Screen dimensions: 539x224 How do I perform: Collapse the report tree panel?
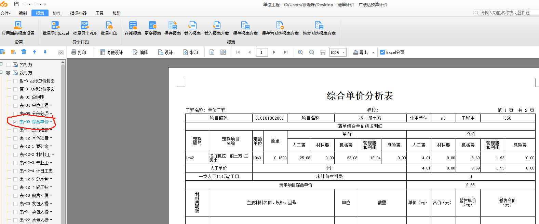coord(61,53)
